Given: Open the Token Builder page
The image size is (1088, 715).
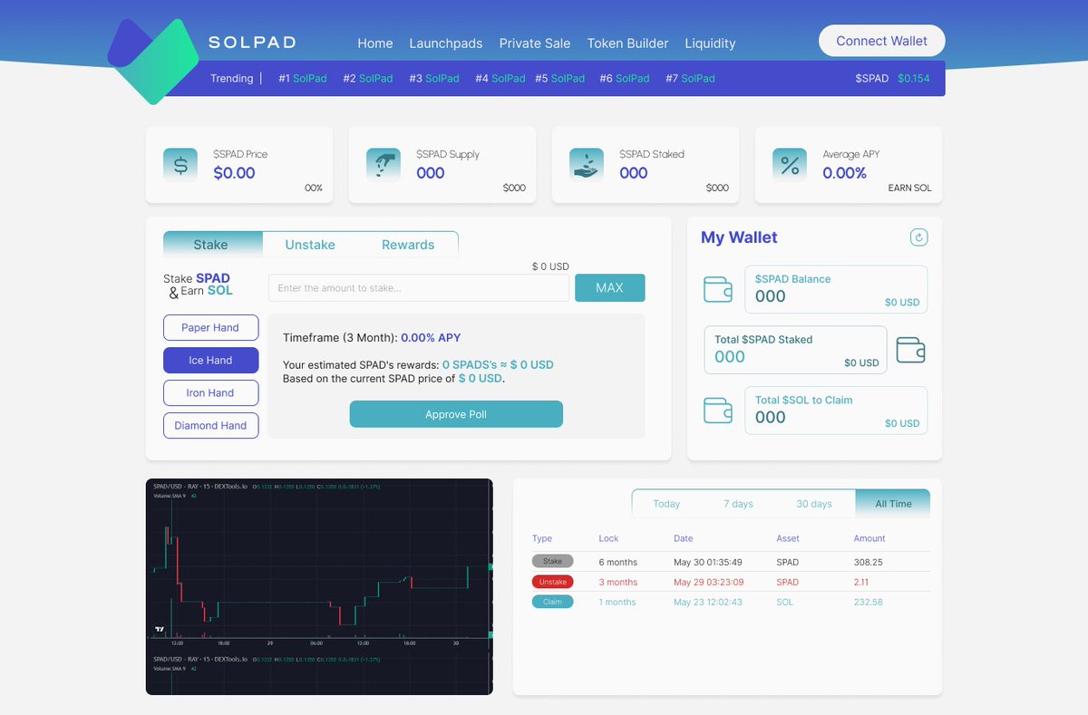Looking at the screenshot, I should click(627, 43).
